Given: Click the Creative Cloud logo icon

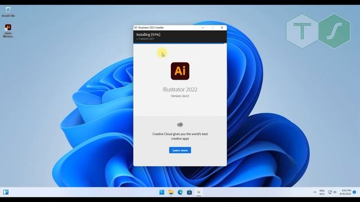Looking at the screenshot, I should (x=180, y=125).
